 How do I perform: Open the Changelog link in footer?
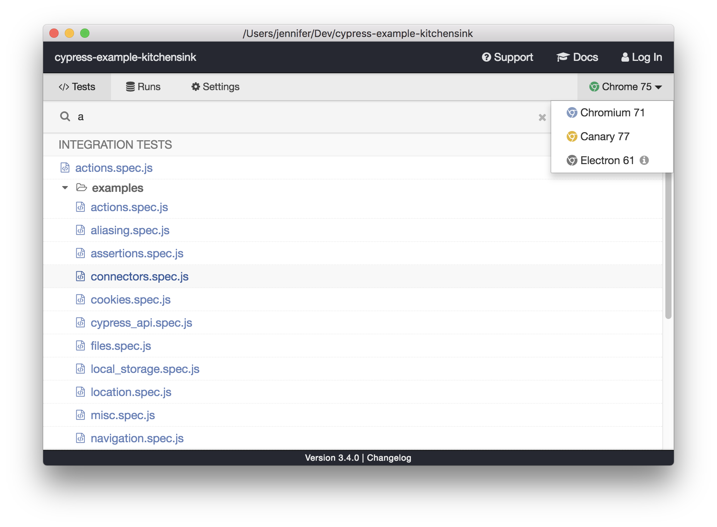(x=389, y=458)
